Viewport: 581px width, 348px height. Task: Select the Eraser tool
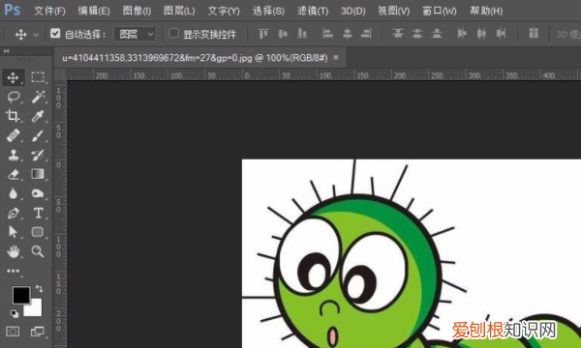(x=14, y=174)
